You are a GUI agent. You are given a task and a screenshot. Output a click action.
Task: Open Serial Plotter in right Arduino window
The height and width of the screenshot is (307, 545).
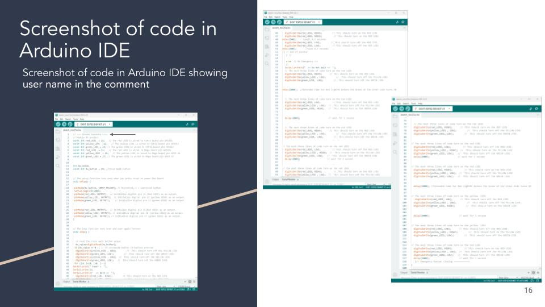tap(531, 109)
